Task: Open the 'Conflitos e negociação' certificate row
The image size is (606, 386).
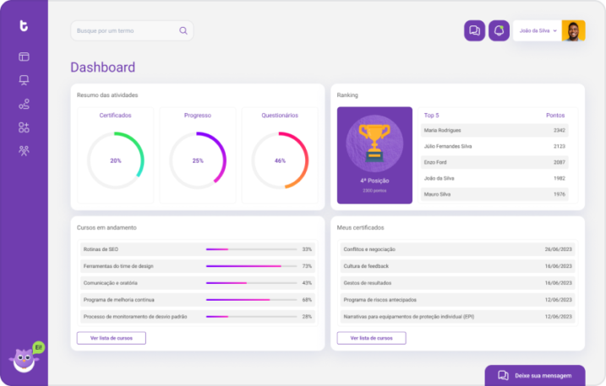Action: (456, 249)
